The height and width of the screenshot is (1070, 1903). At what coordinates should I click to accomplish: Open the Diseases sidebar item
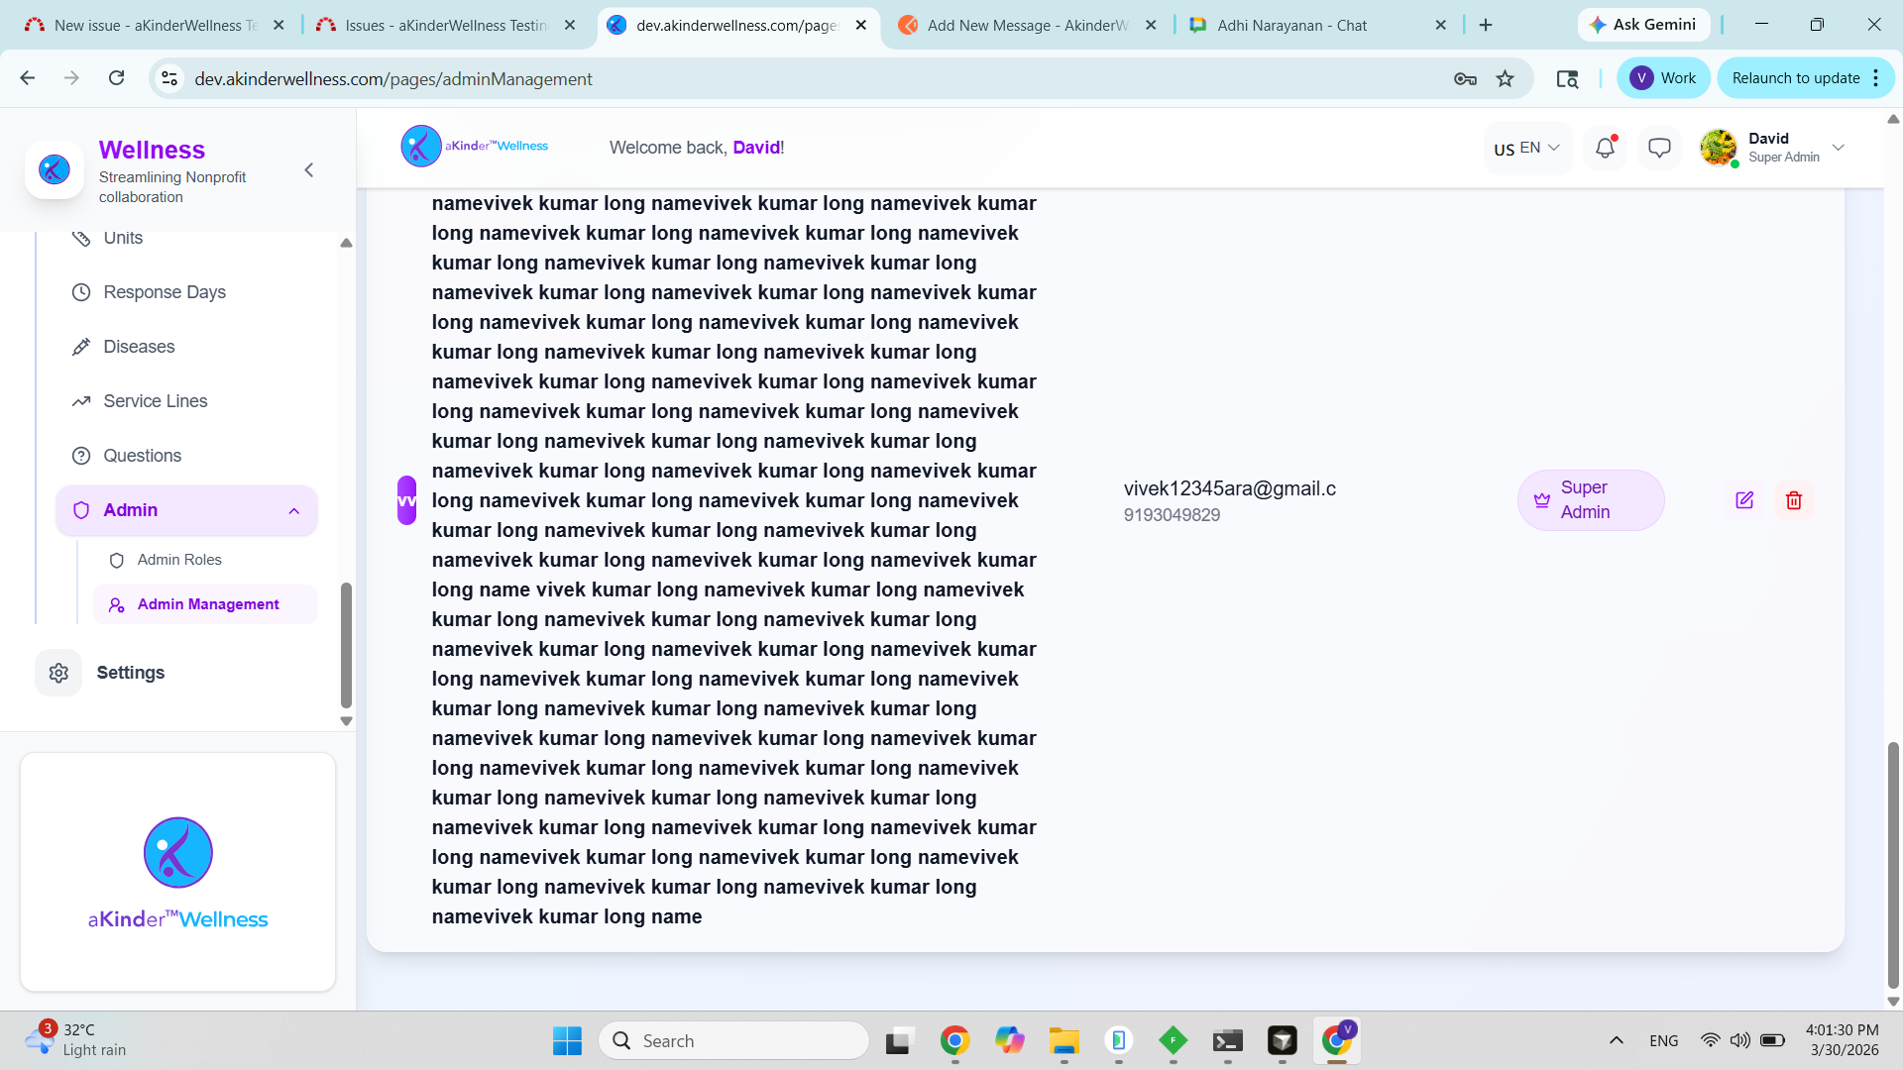coord(139,347)
